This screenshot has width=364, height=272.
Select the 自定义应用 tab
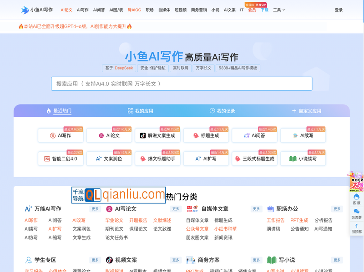(306, 111)
